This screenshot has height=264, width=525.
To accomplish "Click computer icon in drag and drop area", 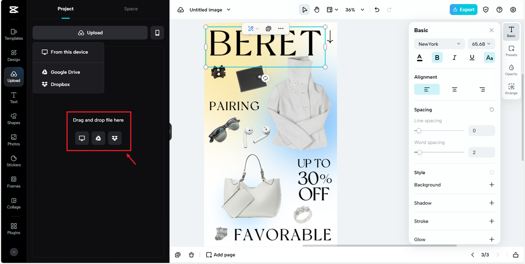I will point(82,138).
